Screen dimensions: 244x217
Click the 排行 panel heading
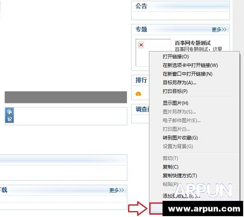[x=141, y=80]
